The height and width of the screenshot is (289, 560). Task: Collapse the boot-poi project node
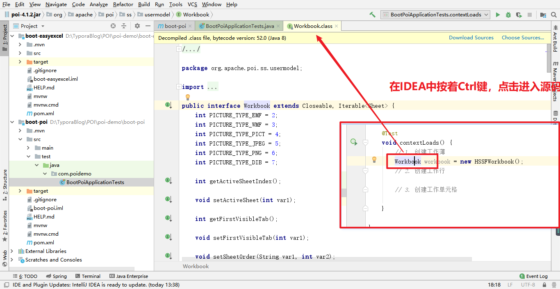pos(12,122)
